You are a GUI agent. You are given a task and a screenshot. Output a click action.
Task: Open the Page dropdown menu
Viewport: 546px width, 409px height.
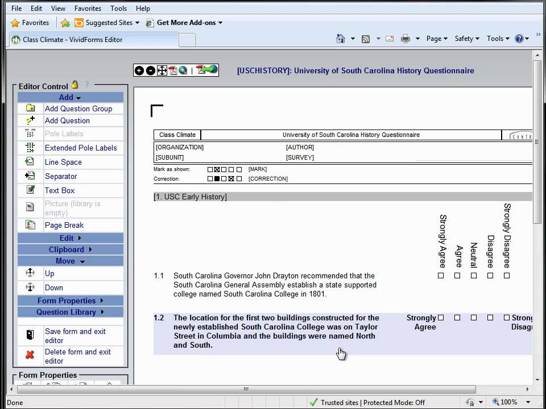click(437, 39)
